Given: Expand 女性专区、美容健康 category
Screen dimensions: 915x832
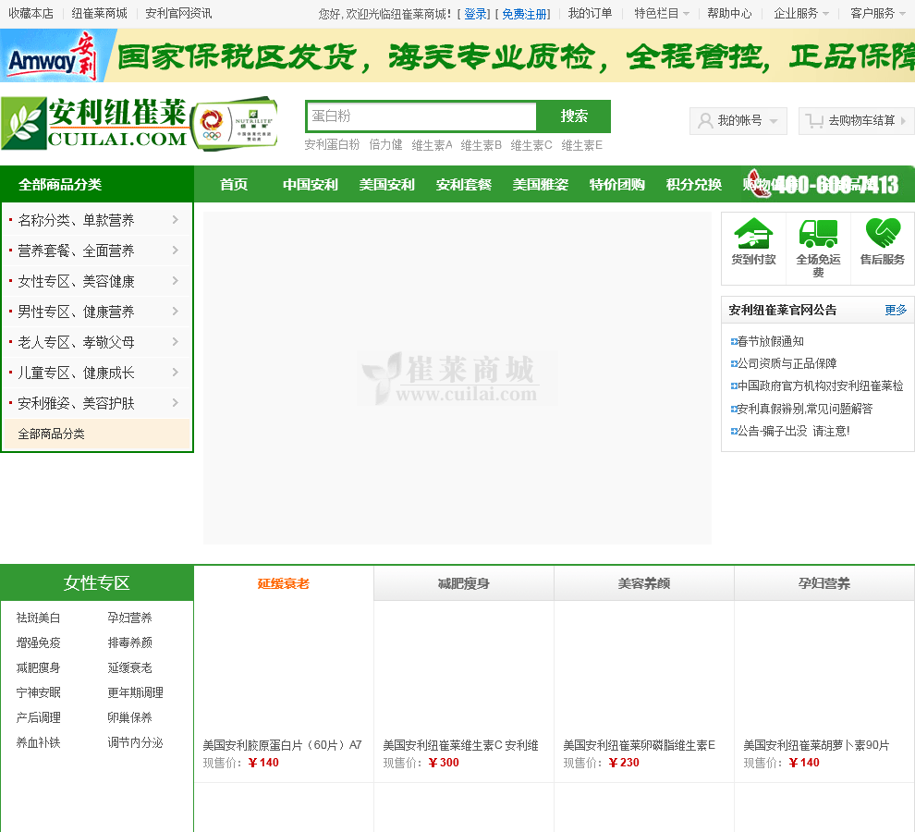Looking at the screenshot, I should tap(97, 281).
